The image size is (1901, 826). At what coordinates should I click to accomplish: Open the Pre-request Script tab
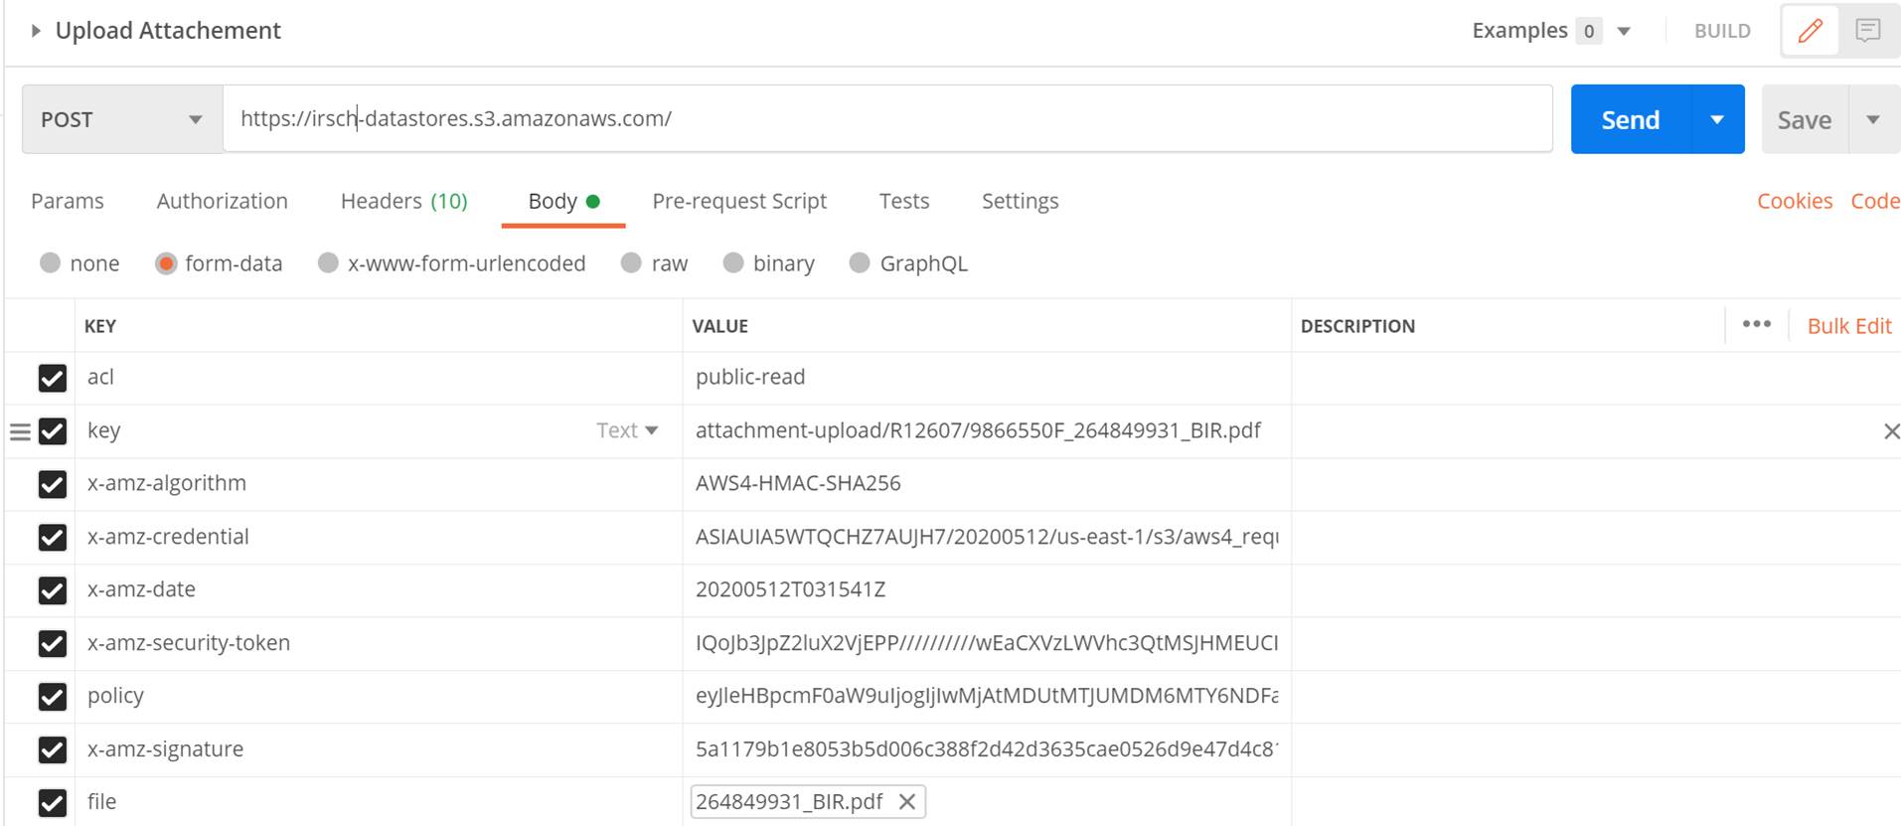(x=739, y=201)
